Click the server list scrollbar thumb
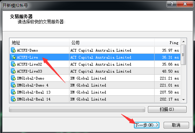The width and height of the screenshot is (195, 133). click(183, 55)
